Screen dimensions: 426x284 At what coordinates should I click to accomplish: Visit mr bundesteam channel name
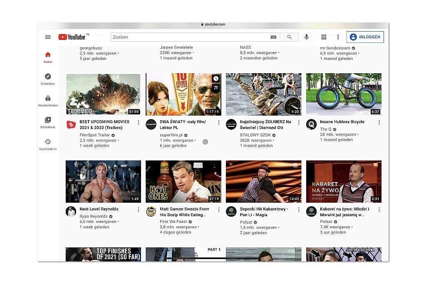pyautogui.click(x=335, y=48)
